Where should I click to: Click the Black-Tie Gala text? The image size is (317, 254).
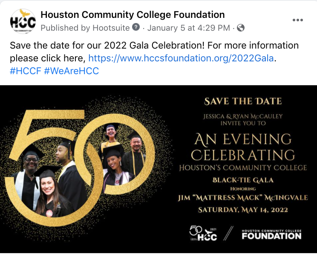click(243, 180)
